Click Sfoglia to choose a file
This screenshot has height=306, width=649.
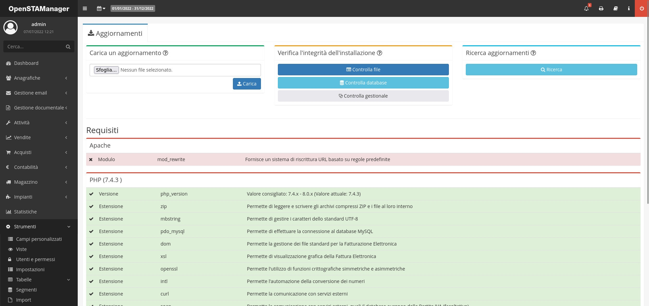click(x=106, y=70)
